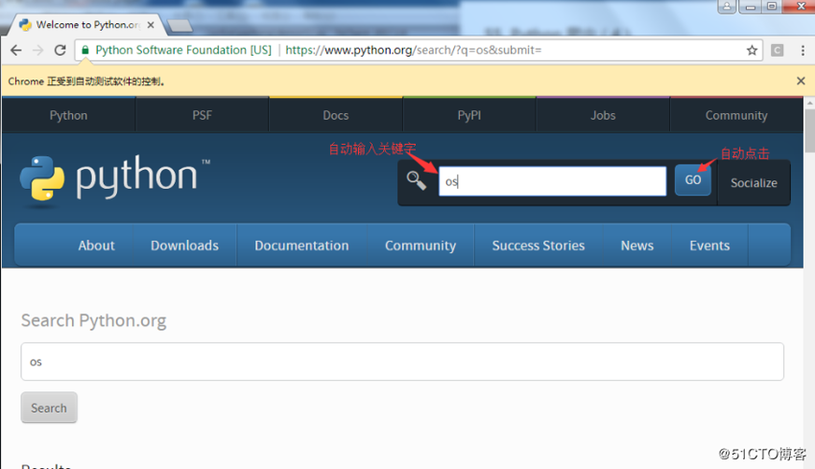Open the Success Stories link
This screenshot has width=815, height=469.
538,246
